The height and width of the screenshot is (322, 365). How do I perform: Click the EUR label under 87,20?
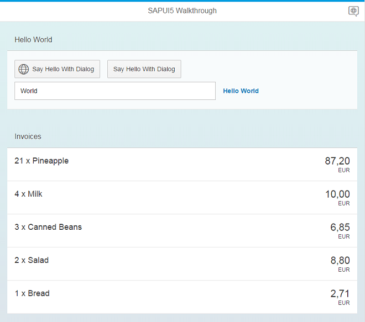(x=344, y=171)
